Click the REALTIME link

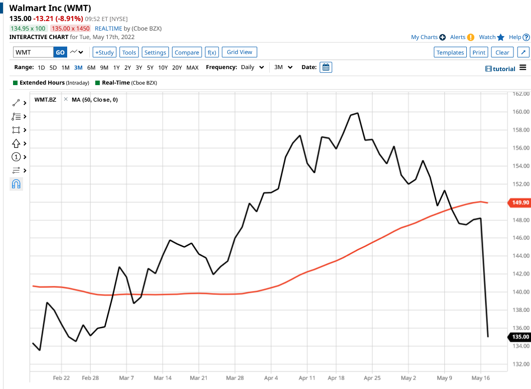click(108, 29)
